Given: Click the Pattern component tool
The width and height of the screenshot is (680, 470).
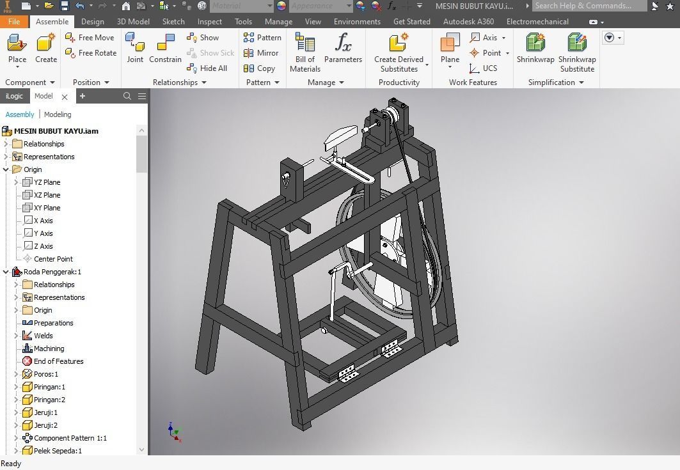Looking at the screenshot, I should coord(262,38).
